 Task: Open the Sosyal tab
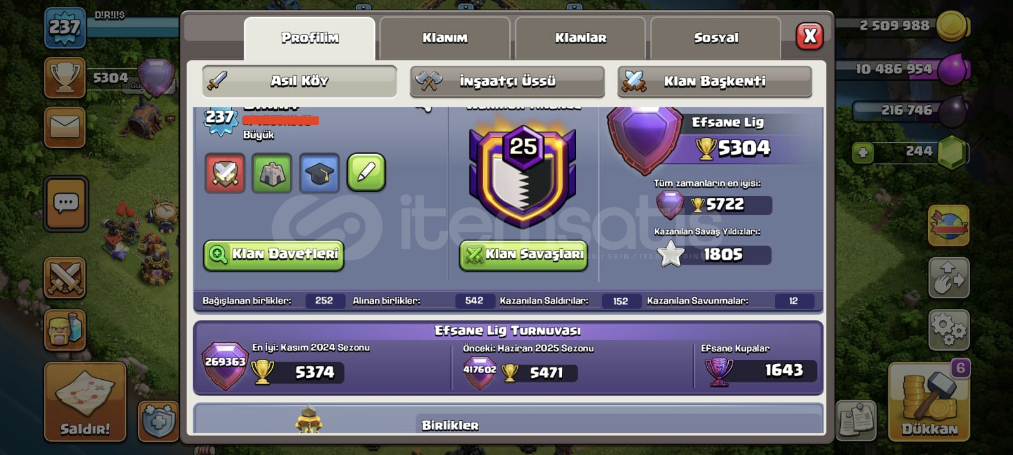point(715,38)
